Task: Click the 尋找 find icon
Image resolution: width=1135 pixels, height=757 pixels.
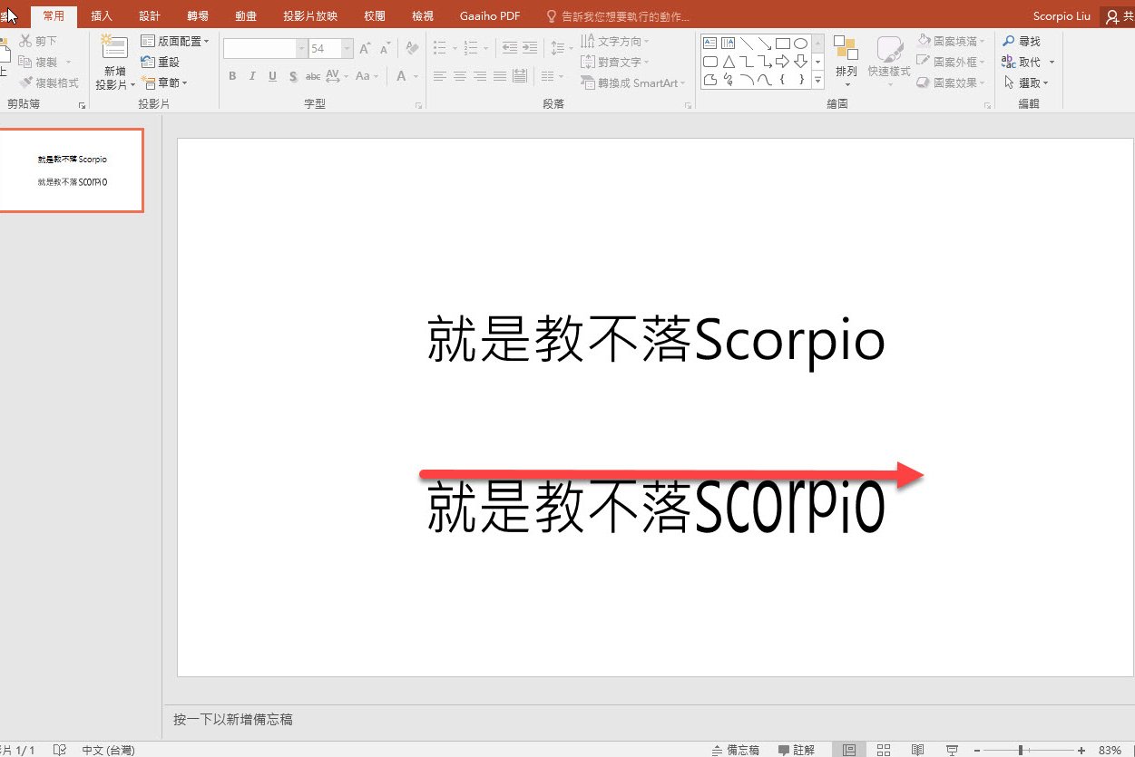Action: tap(1009, 40)
